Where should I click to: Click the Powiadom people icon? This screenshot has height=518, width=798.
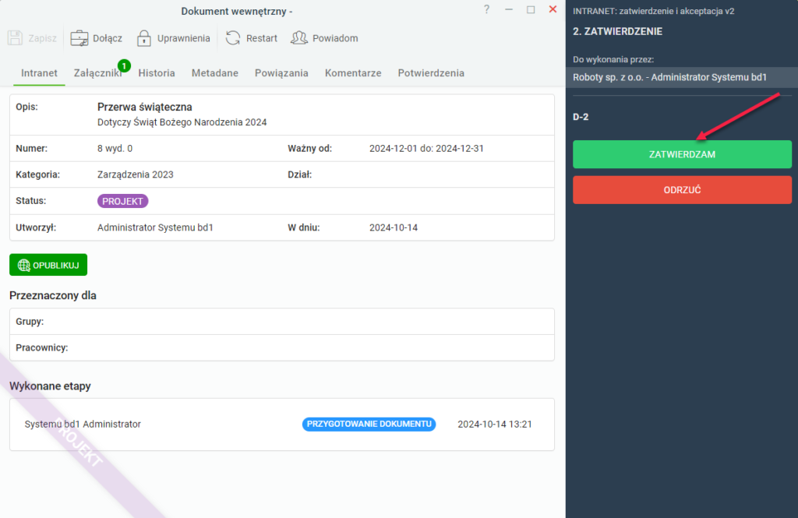point(299,38)
